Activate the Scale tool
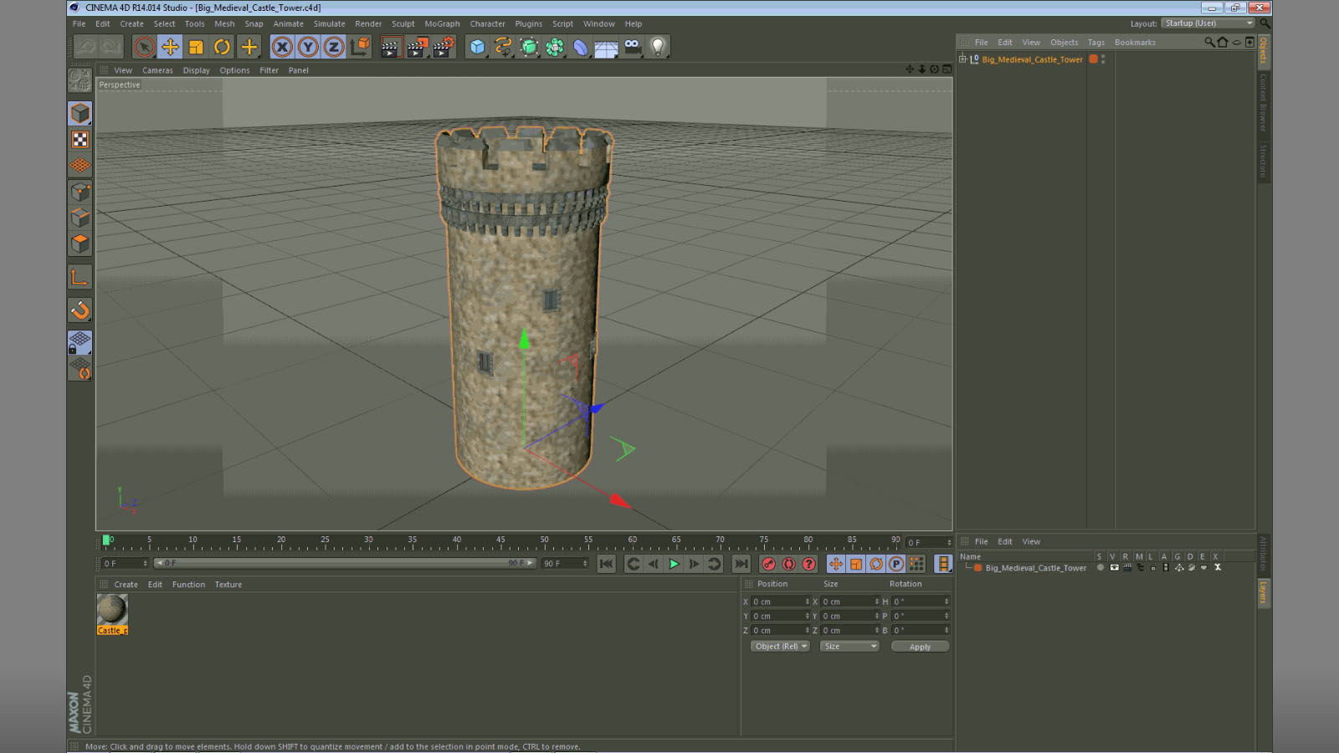This screenshot has width=1339, height=753. pos(196,47)
